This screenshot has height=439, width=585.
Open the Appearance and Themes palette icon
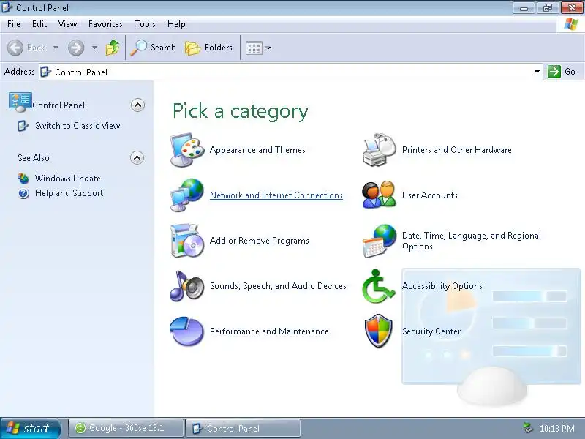[187, 150]
